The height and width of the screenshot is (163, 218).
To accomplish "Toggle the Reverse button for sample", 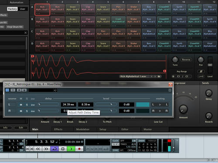I will point(186,60).
